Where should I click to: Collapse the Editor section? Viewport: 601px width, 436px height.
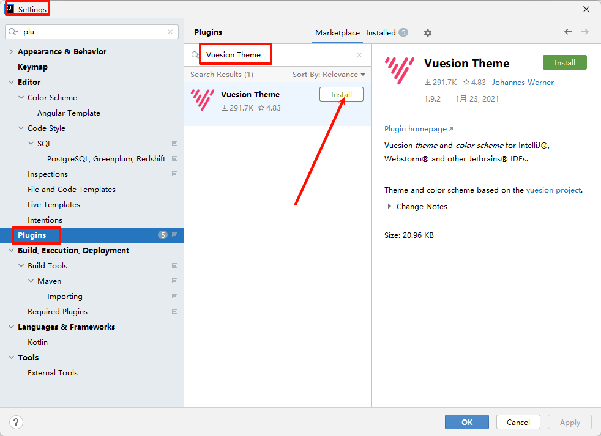tap(11, 83)
